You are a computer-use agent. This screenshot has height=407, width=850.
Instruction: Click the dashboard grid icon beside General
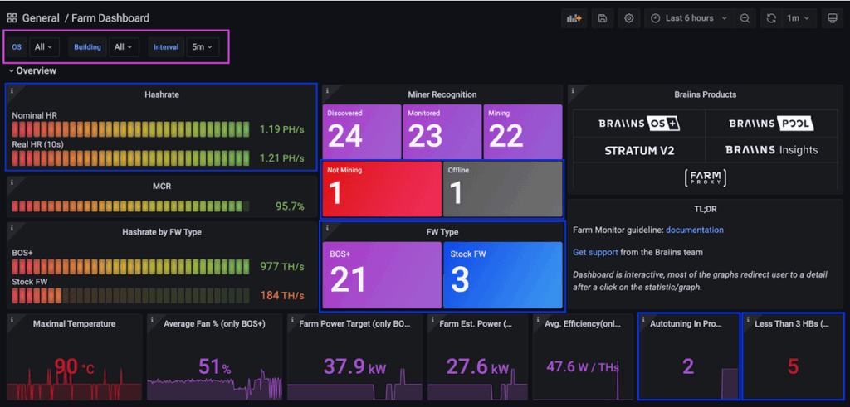12,18
